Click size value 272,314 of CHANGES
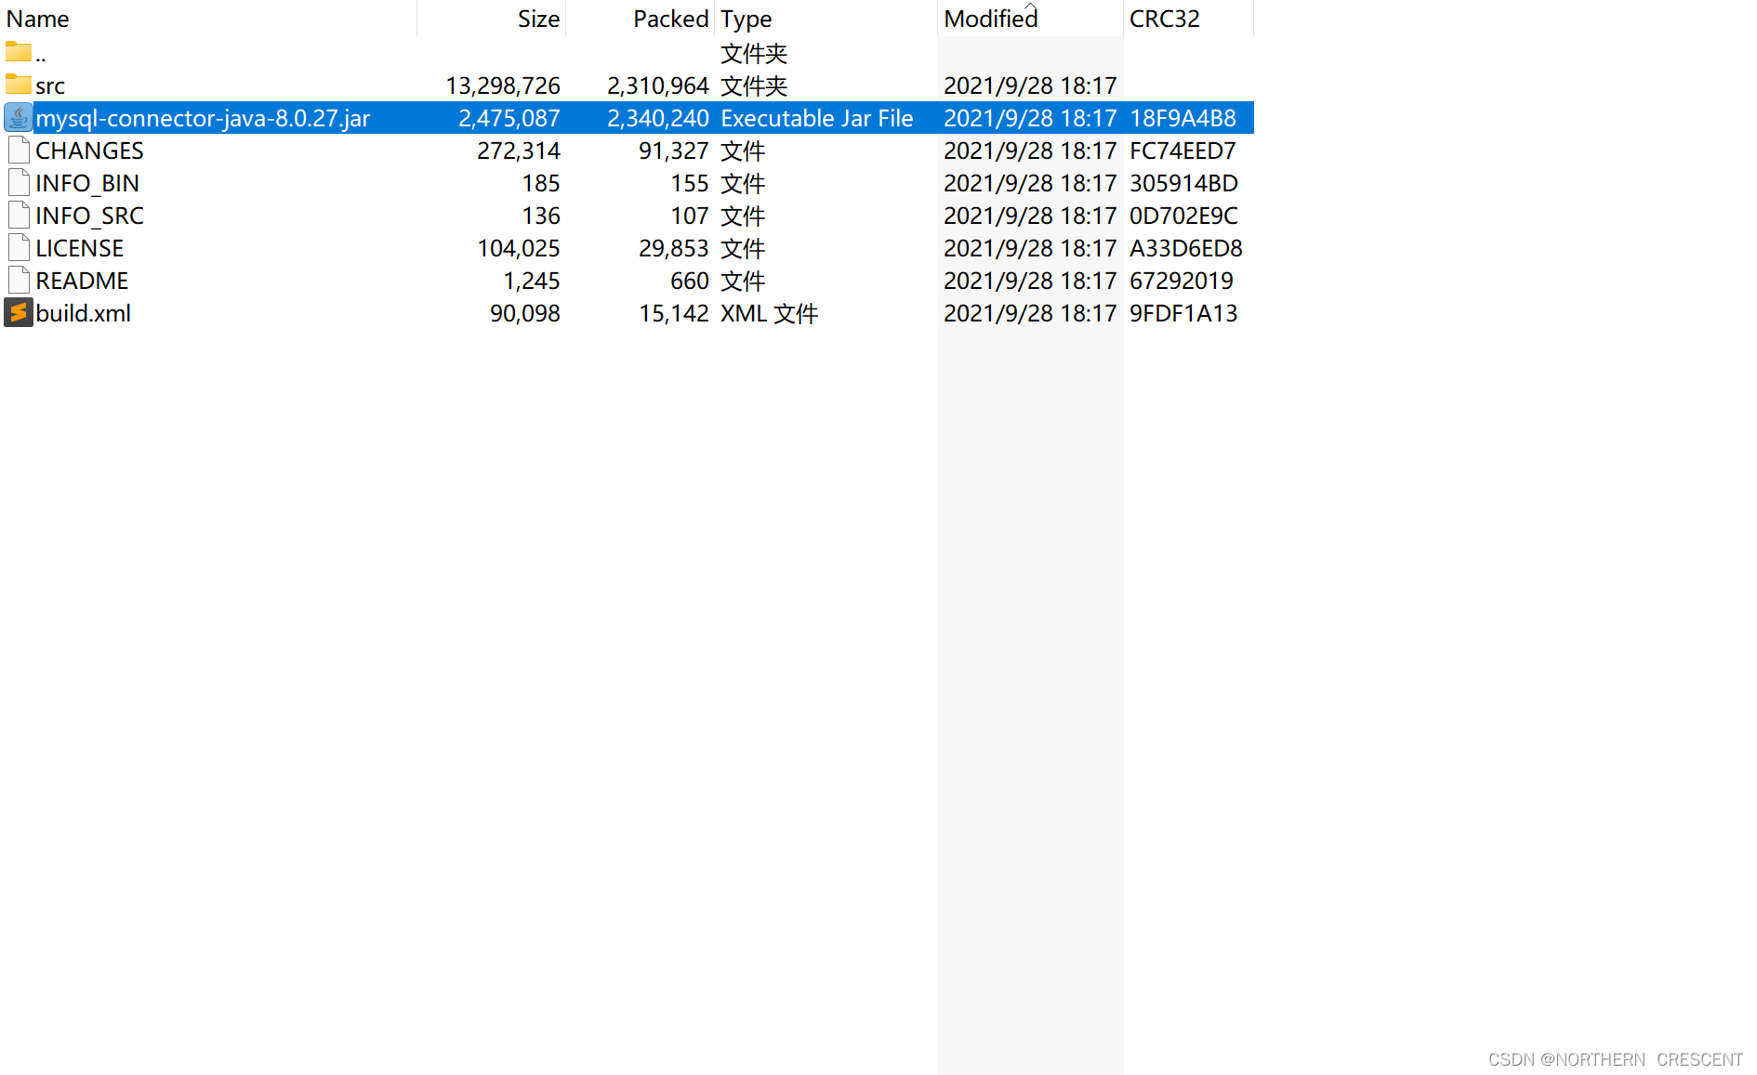The image size is (1757, 1075). (519, 151)
